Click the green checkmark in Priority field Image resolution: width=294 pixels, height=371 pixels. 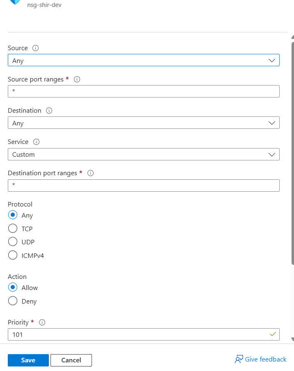(273, 334)
